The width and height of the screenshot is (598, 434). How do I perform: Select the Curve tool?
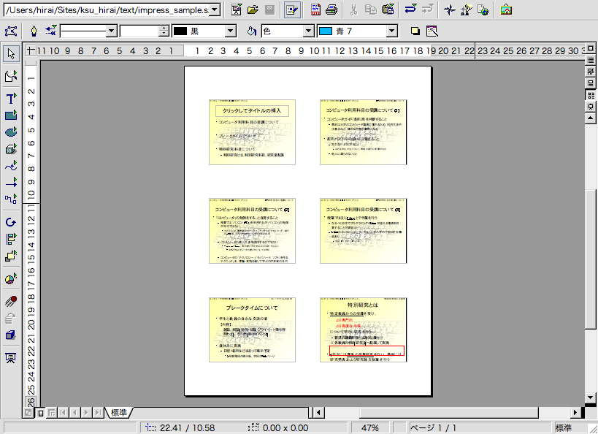click(11, 166)
